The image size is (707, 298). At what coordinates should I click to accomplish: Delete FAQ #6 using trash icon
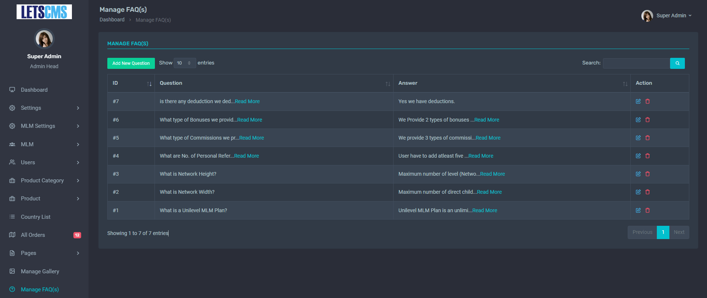(648, 120)
